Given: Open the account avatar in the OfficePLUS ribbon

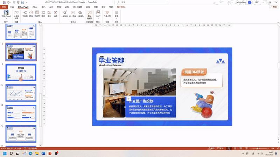Looking at the screenshot, I should [6, 13].
